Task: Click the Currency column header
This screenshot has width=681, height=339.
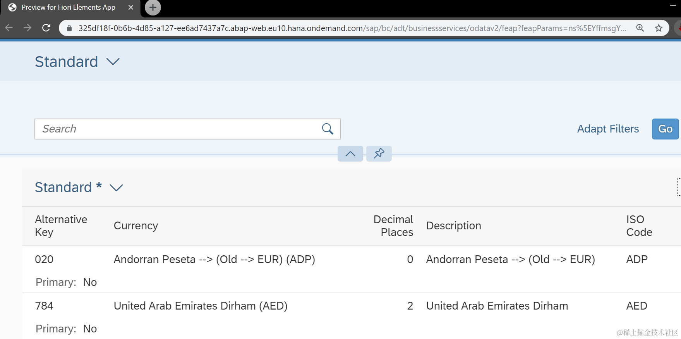Action: point(136,226)
